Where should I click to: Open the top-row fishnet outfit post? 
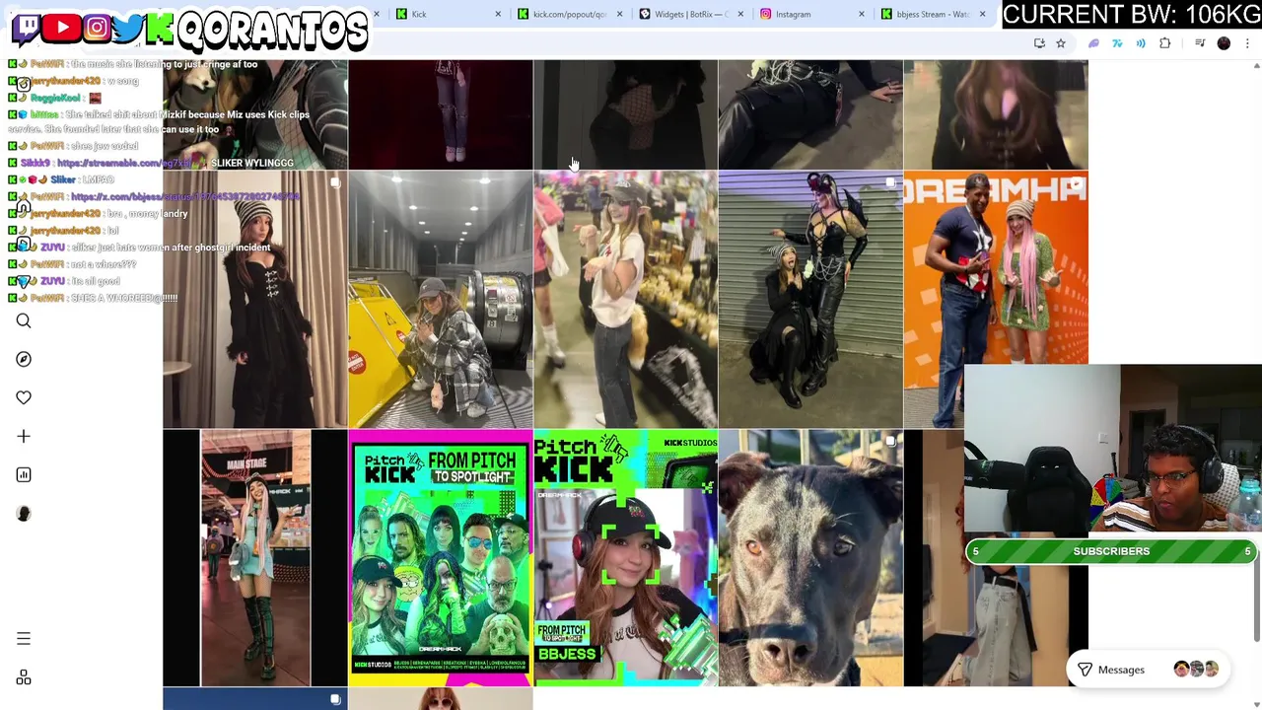626,114
